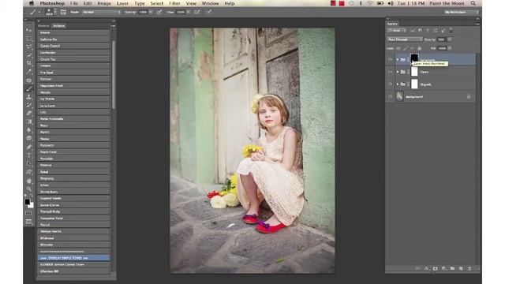
Task: Open the layer Kind filter dropdown
Action: 397,30
